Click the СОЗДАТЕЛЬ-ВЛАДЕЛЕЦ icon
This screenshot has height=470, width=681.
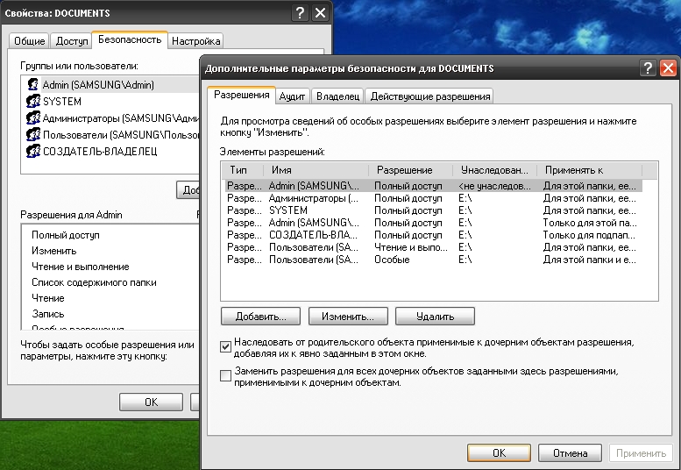pos(33,152)
